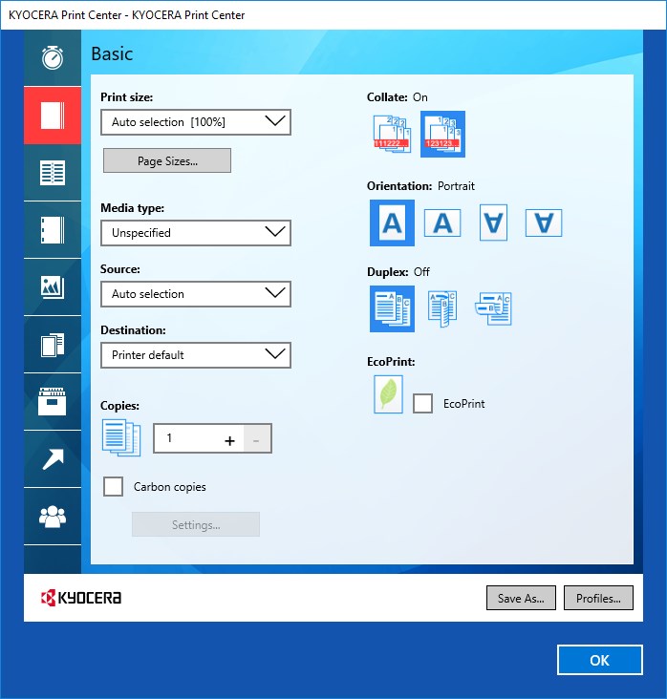Image resolution: width=667 pixels, height=699 pixels.
Task: Select rotated Portrait orientation icon
Action: pyautogui.click(x=493, y=222)
